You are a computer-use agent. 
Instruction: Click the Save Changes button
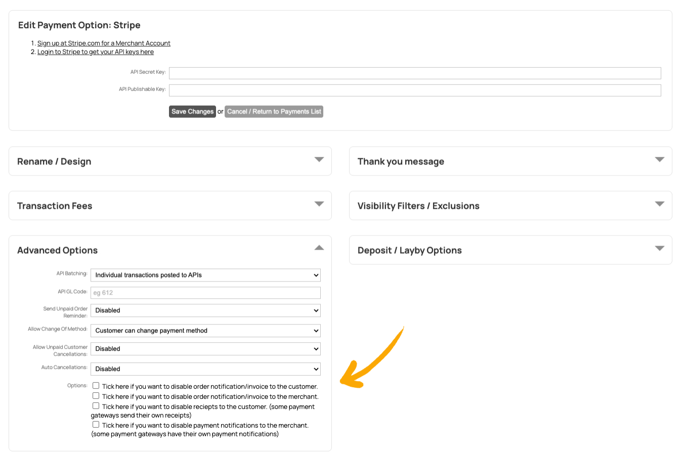pyautogui.click(x=192, y=112)
